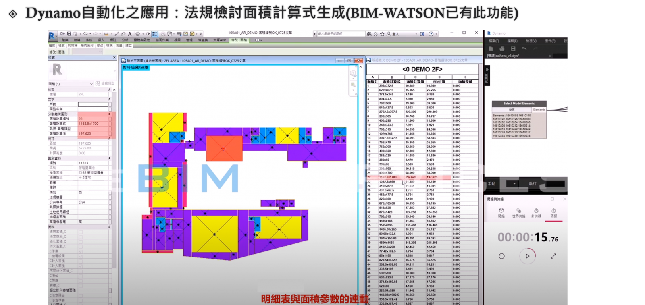Click the orange room area in floor plan

(224, 148)
